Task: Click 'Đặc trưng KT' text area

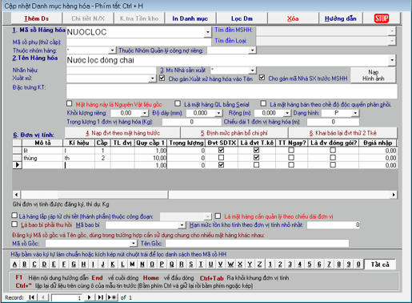Action: click(x=231, y=91)
